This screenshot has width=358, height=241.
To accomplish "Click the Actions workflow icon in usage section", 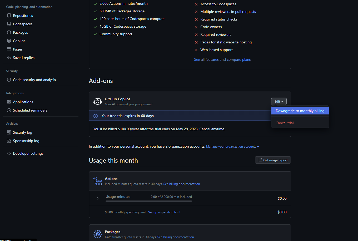I will coord(98,181).
